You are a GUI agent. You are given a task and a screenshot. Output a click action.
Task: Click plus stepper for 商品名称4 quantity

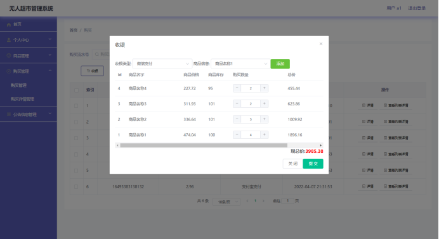(265, 88)
